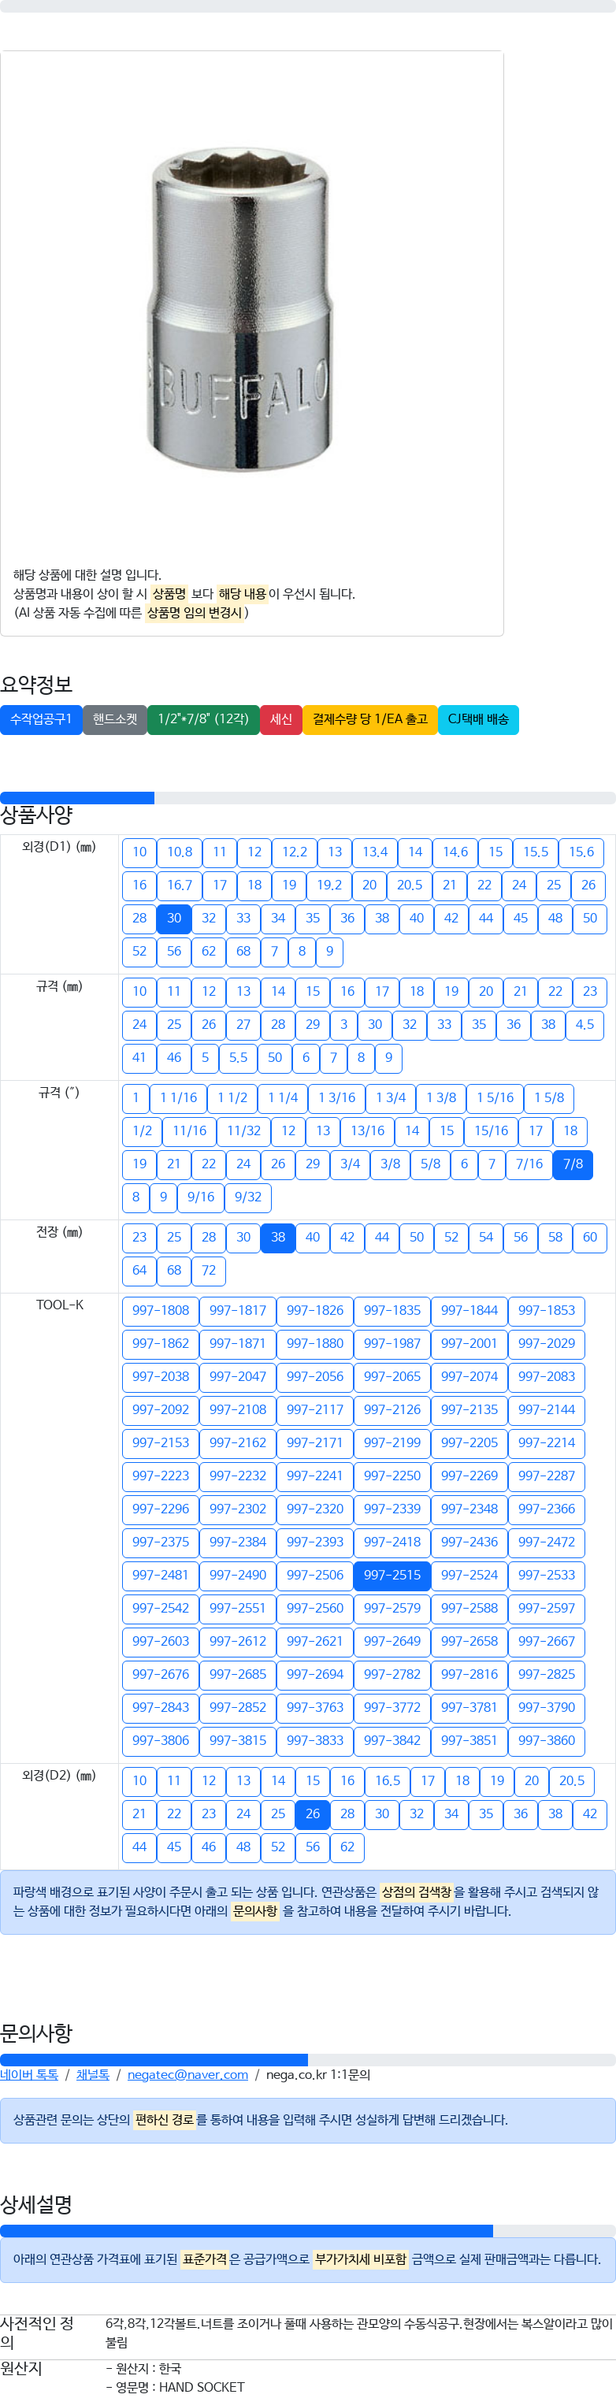Click the 결제수량 당 1/EA 출고 badge

pyautogui.click(x=370, y=719)
